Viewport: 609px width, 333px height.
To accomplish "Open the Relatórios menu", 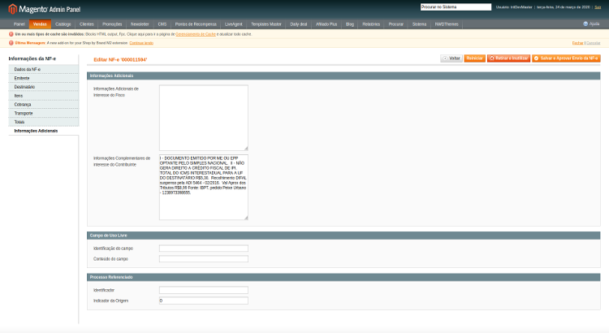I will coord(371,24).
